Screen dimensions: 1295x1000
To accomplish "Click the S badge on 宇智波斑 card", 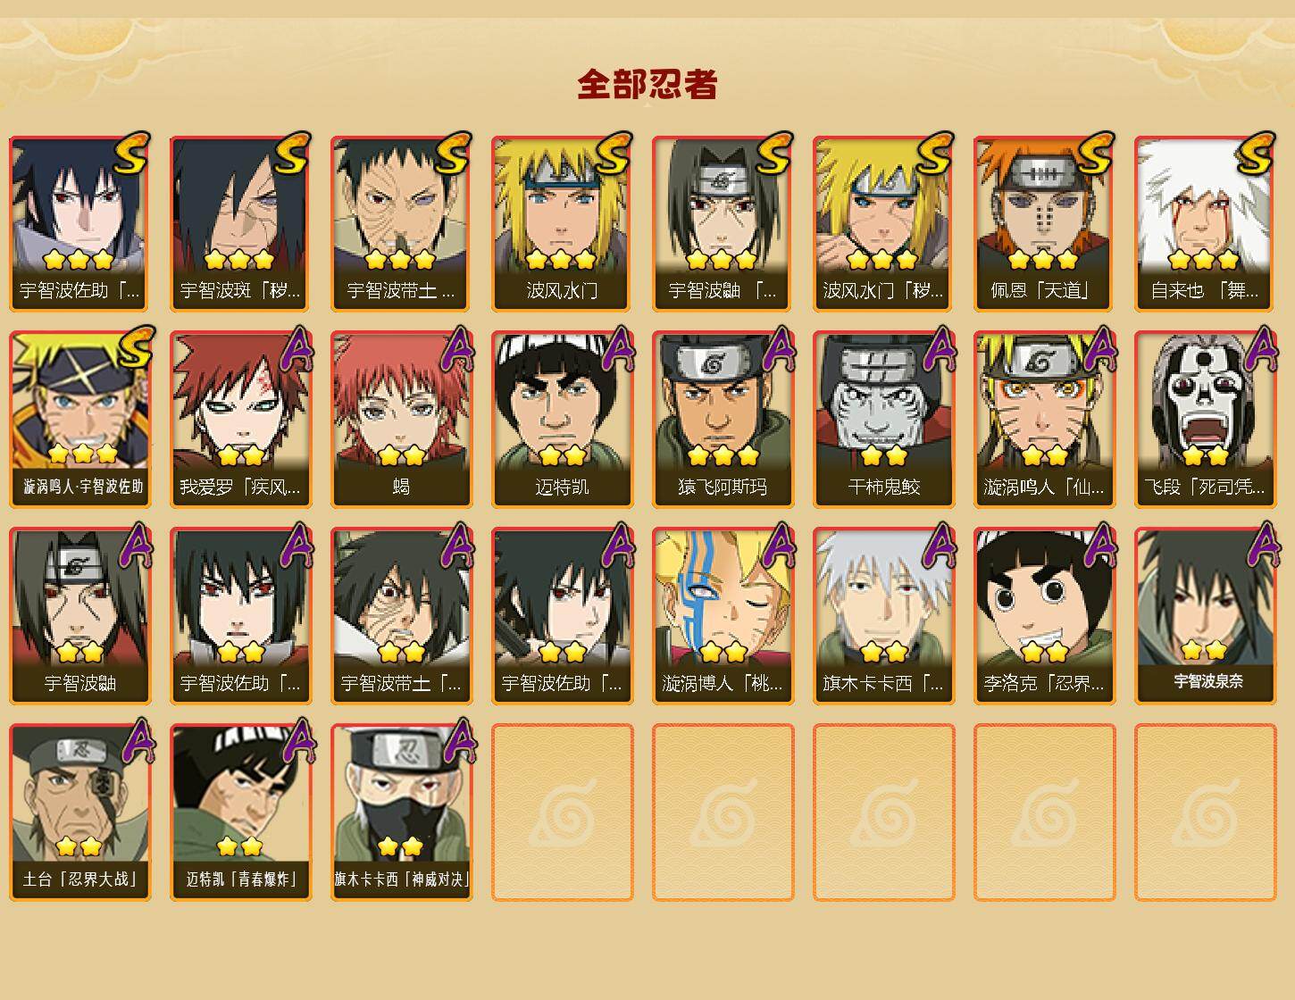I will point(291,154).
